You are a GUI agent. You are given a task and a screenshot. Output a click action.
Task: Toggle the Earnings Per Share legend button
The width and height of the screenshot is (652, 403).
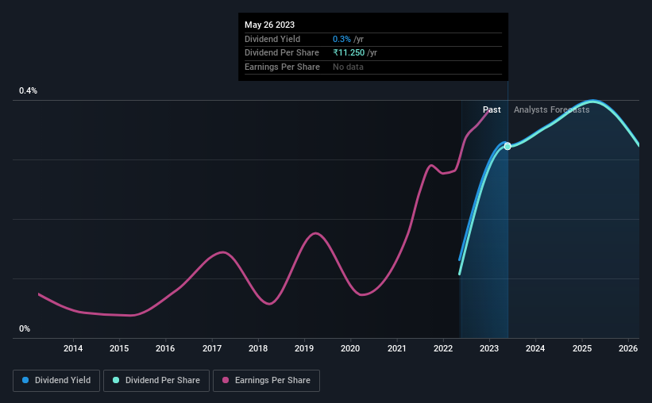click(266, 381)
